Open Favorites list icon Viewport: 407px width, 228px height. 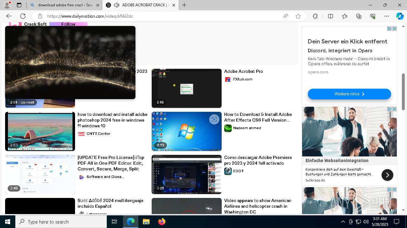[x=345, y=16]
